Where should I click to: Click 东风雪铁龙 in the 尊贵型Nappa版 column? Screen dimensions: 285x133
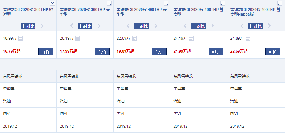pyautogui.click(x=240, y=76)
